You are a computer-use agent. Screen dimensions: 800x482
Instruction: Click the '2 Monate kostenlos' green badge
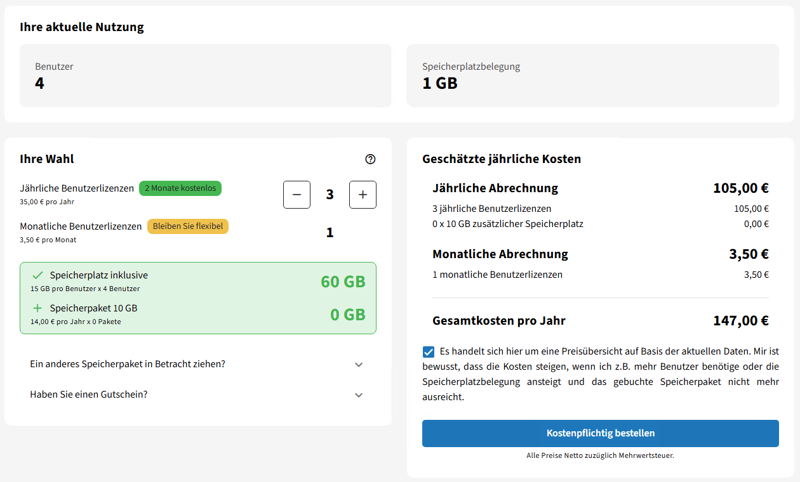click(180, 188)
